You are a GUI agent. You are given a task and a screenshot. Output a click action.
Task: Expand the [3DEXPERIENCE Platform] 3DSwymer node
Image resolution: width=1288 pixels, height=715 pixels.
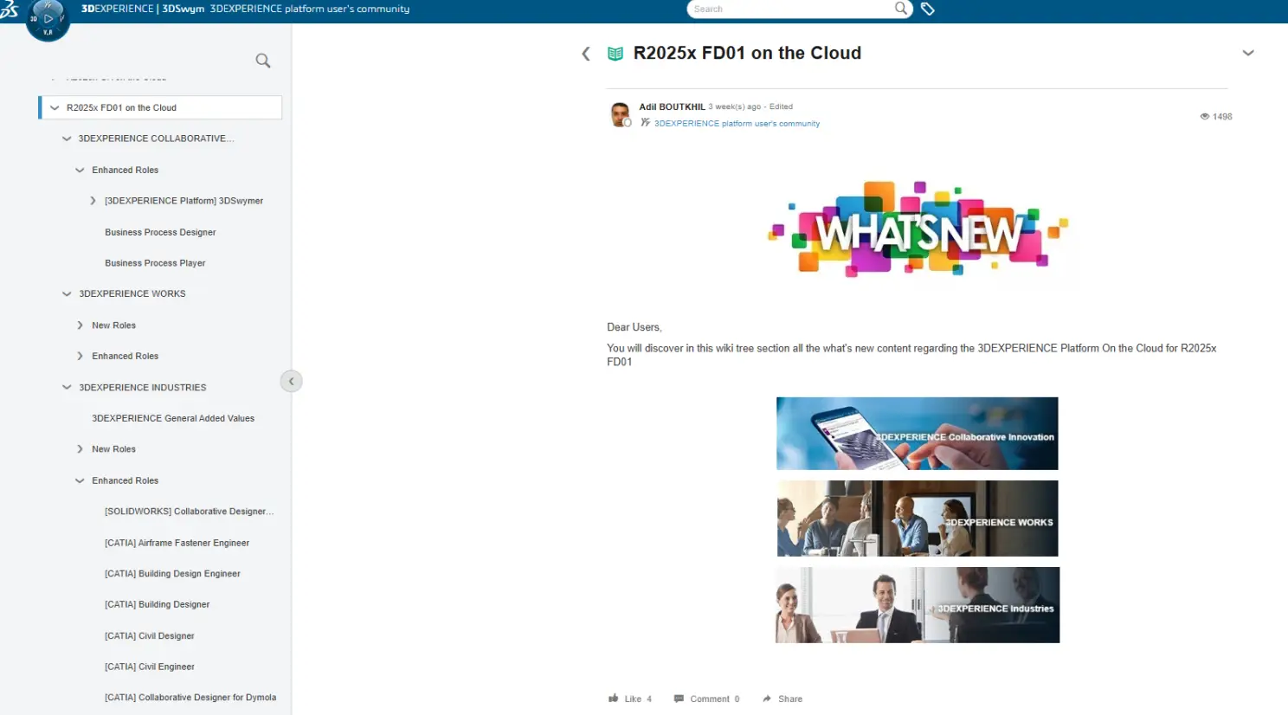coord(93,201)
